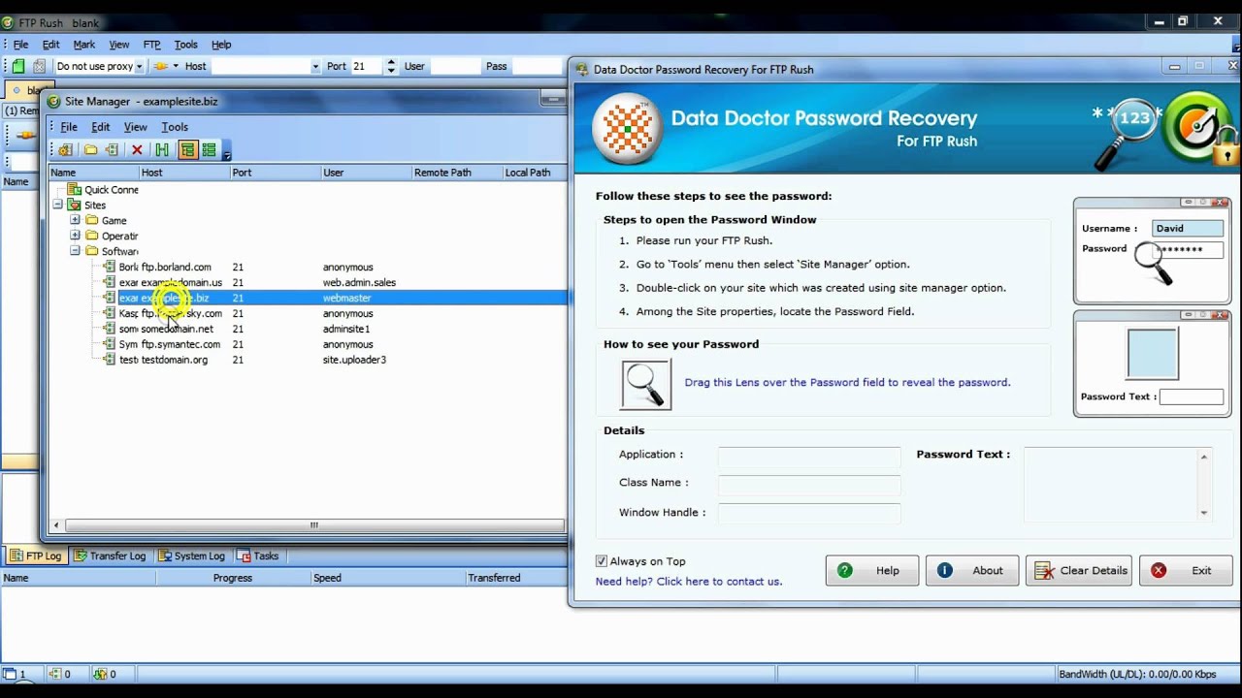This screenshot has width=1242, height=698.
Task: Select the FTP Log tab
Action: (x=36, y=556)
